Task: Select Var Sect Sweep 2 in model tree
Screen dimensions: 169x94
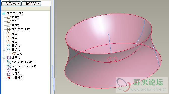Action: [21, 66]
